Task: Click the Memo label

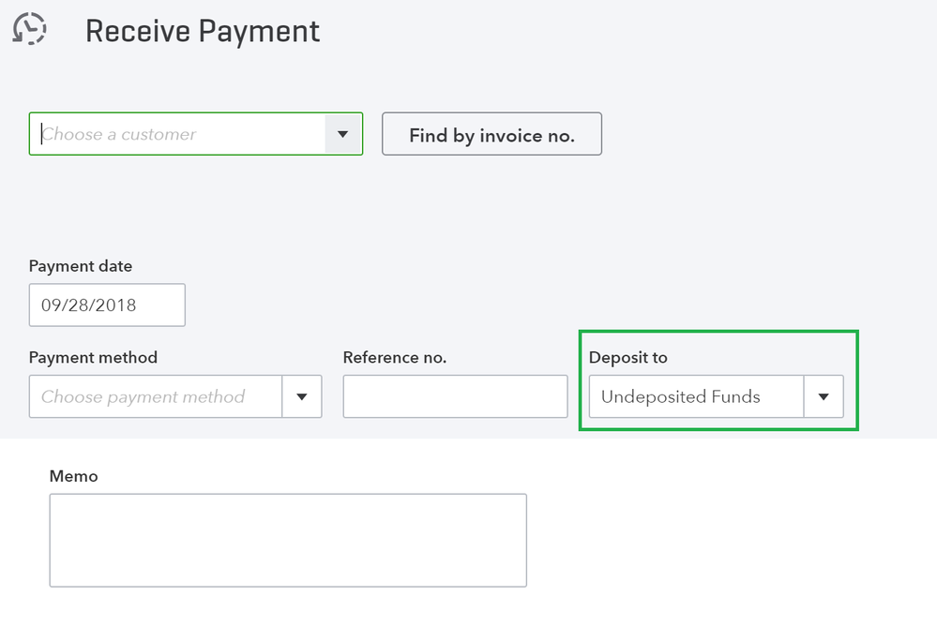Action: pos(73,476)
